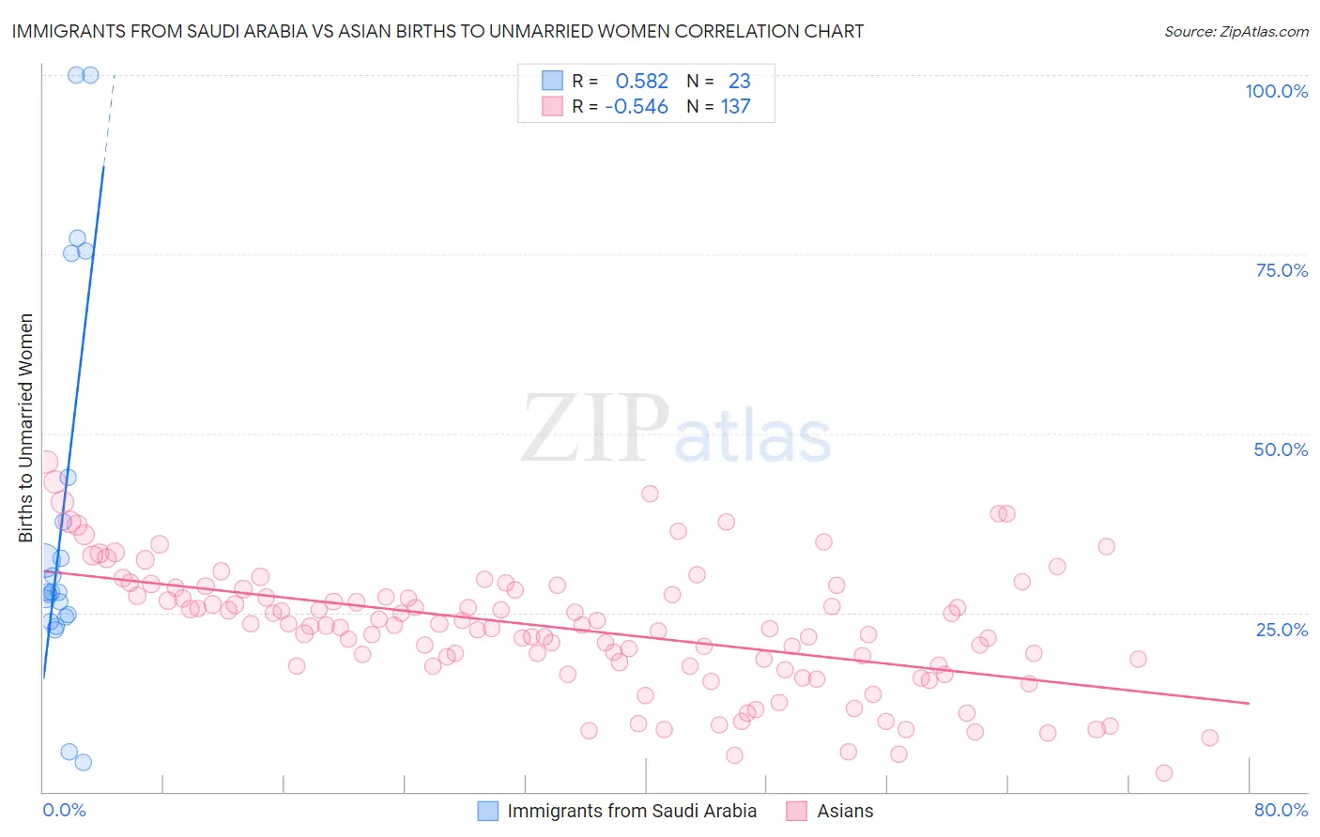Click the 100.0% y-axis label

pos(1277,91)
